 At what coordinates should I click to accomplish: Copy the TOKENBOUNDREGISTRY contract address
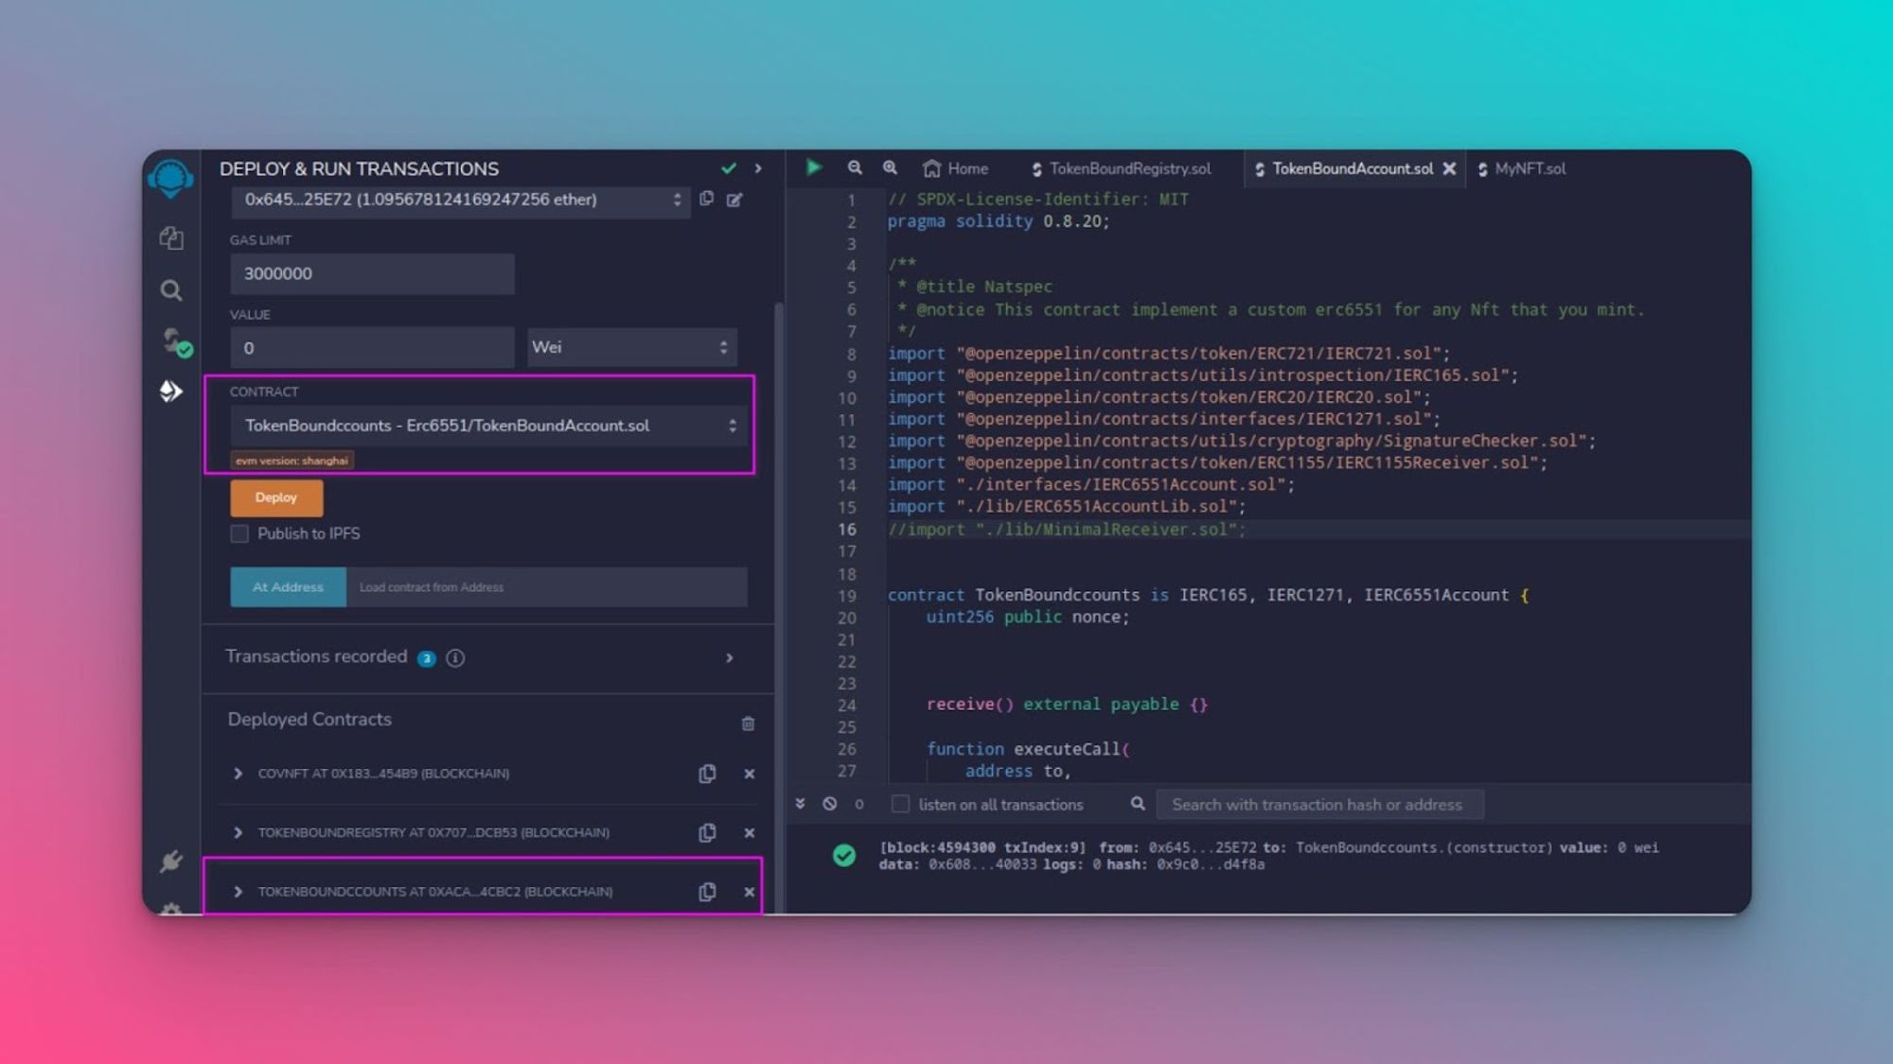tap(707, 832)
